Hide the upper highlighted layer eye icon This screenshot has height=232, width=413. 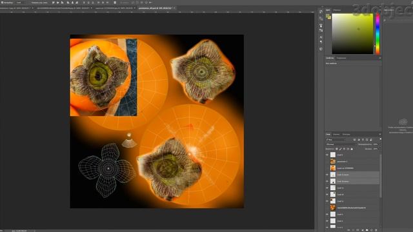tap(327, 175)
